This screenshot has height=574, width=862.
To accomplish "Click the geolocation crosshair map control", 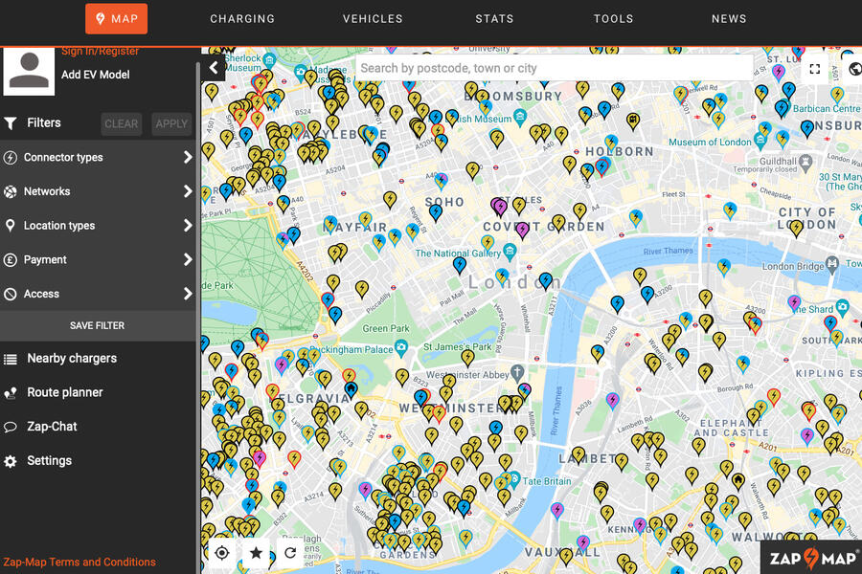I will (221, 553).
